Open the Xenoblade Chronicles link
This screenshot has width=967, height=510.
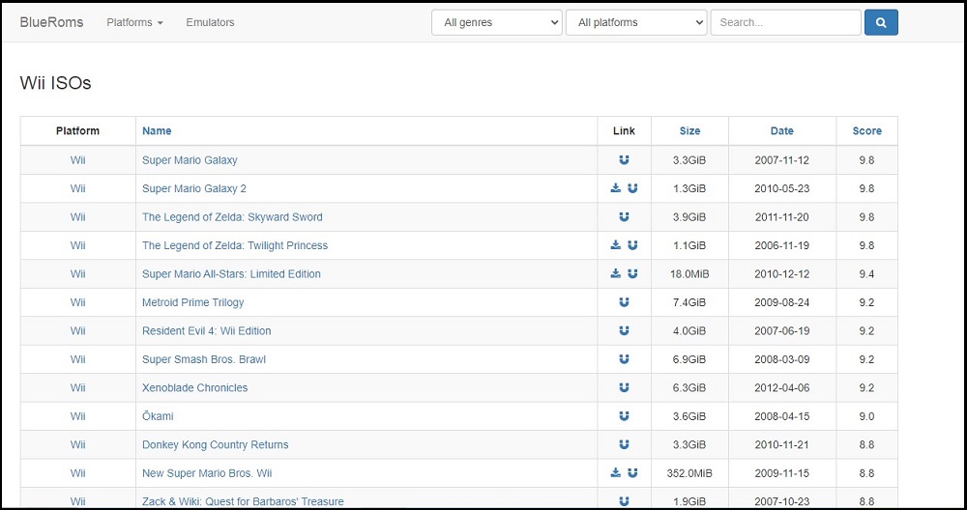pyautogui.click(x=195, y=387)
